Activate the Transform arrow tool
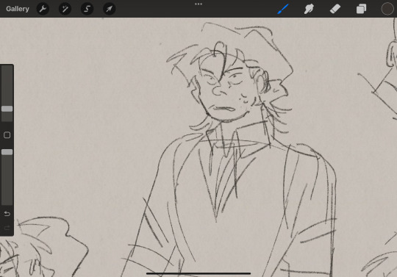 [x=110, y=9]
